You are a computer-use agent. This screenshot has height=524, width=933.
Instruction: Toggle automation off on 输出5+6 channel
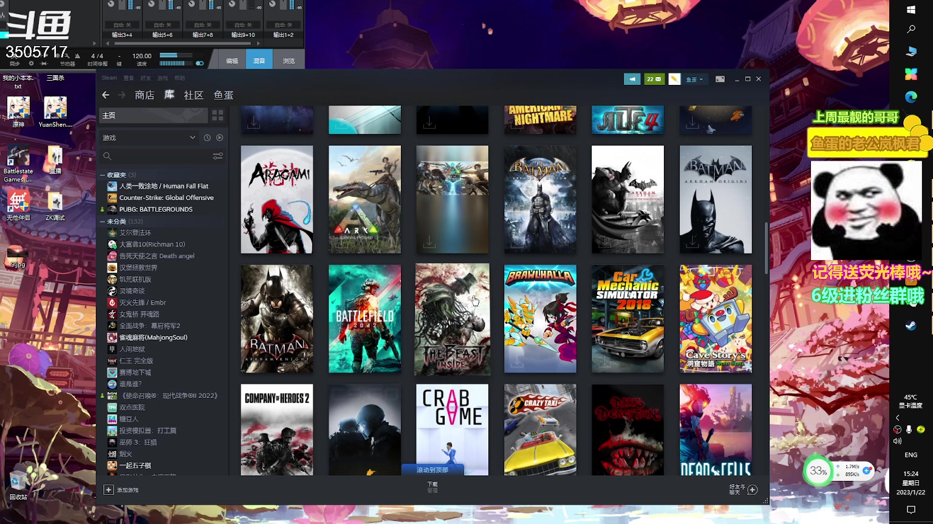tap(162, 25)
